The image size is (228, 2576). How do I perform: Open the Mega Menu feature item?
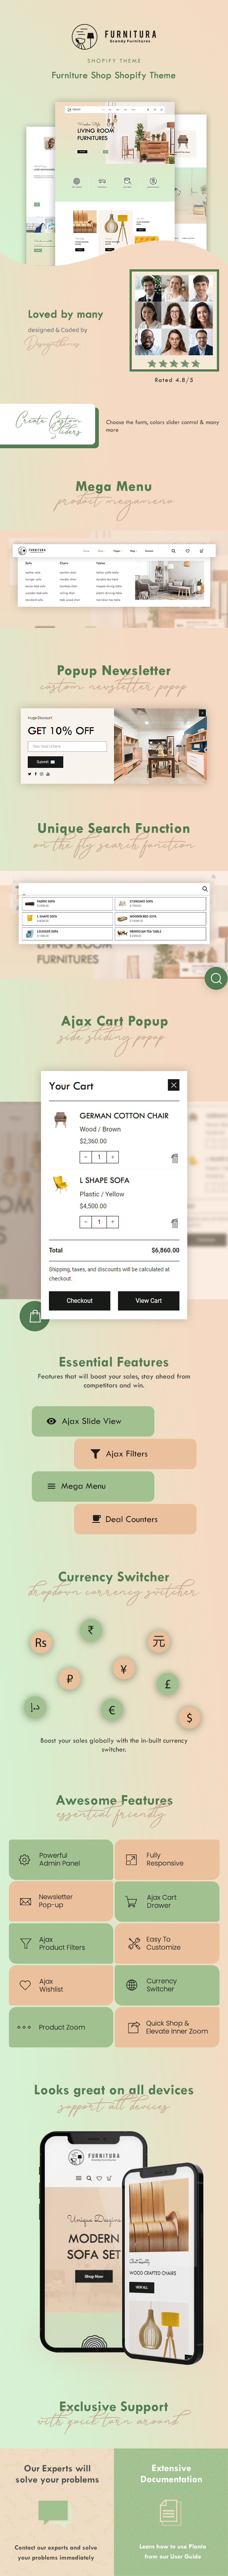click(93, 1486)
